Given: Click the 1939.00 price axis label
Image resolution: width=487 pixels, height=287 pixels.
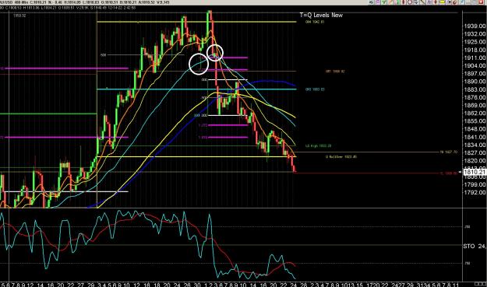Looking at the screenshot, I should (475, 26).
